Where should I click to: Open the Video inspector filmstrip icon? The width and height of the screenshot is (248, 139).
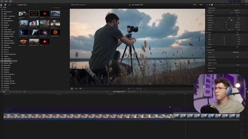[x=207, y=5]
